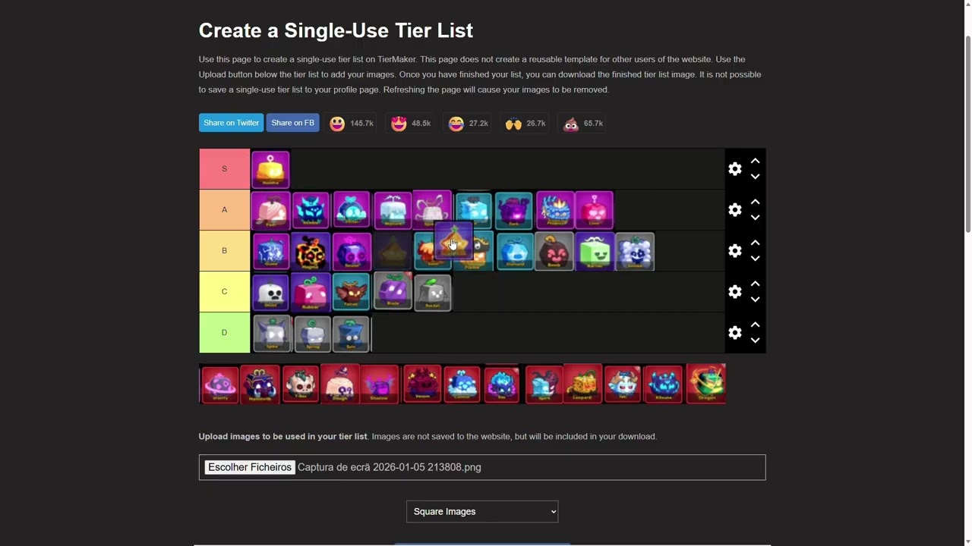Move C tier row up with arrow
Screen dimensions: 972x546
pos(755,284)
